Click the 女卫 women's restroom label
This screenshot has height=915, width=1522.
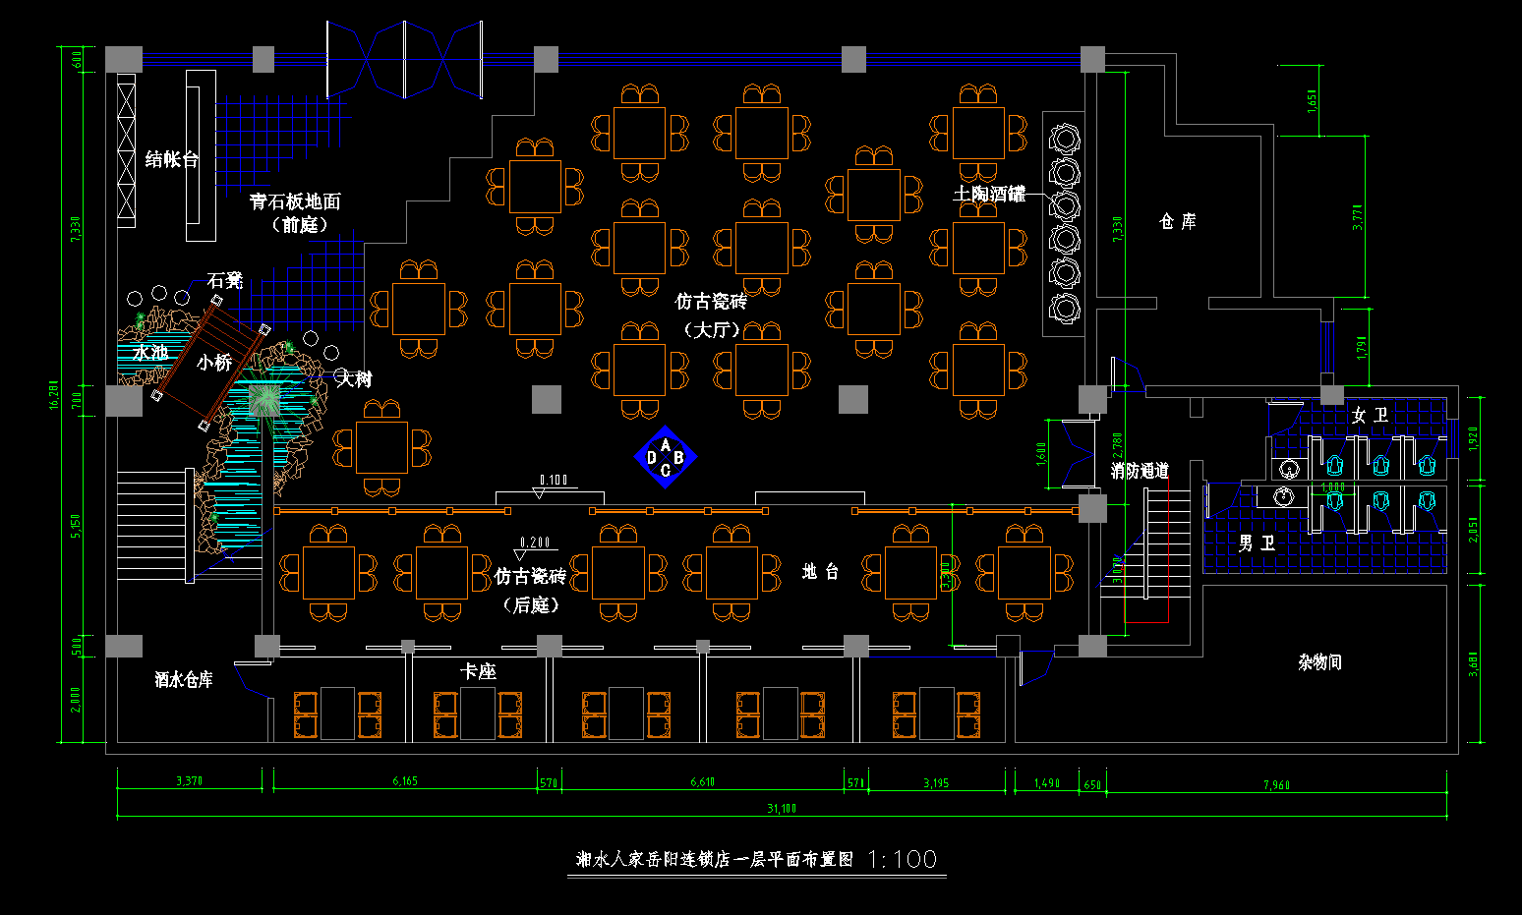coord(1369,416)
